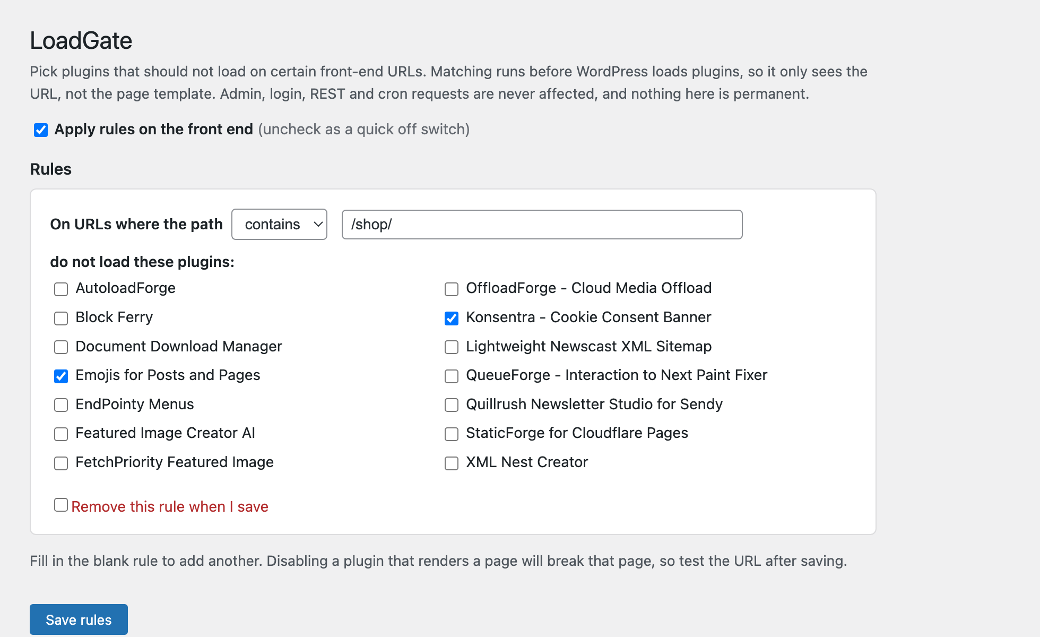
Task: Click the Save rules button
Action: coord(79,619)
